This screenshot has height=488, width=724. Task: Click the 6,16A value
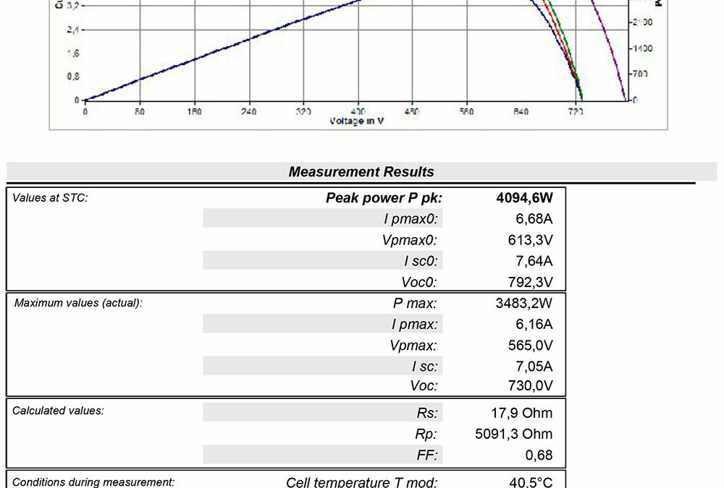click(x=534, y=325)
